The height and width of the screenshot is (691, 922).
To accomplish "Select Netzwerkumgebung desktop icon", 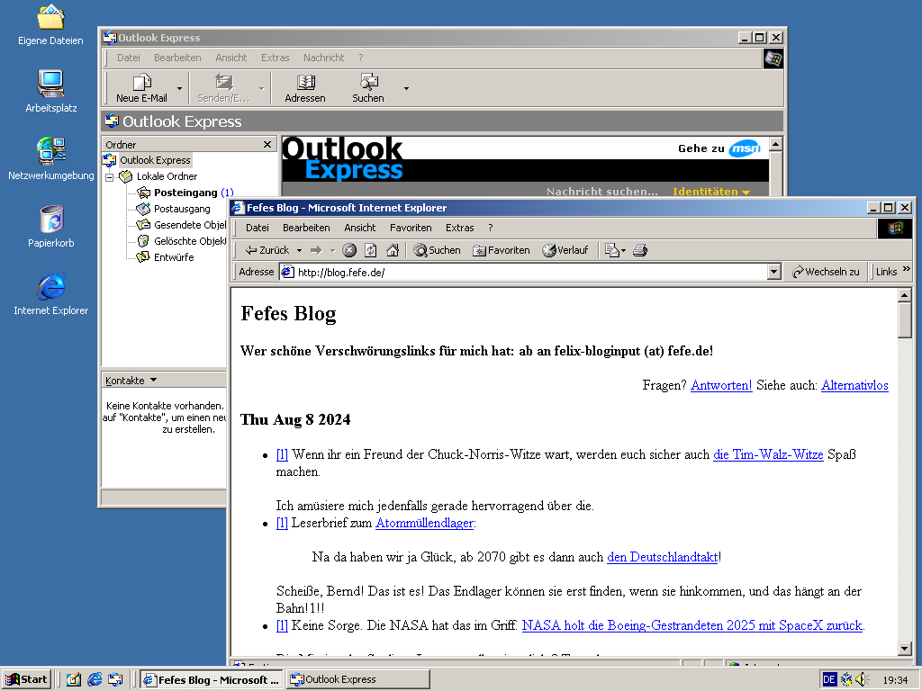I will coord(51,158).
